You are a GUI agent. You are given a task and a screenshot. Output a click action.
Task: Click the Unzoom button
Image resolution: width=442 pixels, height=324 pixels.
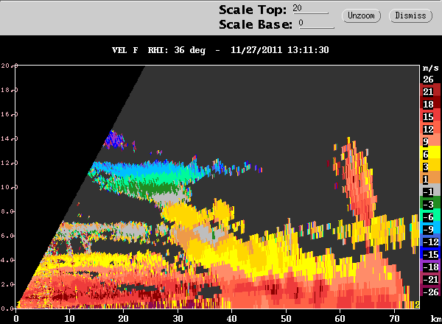[361, 15]
